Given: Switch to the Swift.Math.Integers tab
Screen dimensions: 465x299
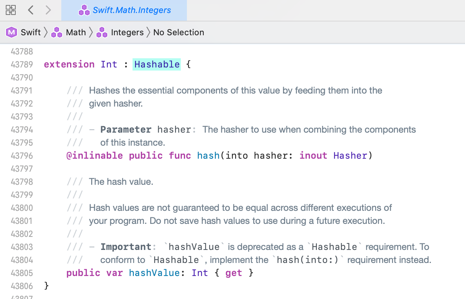Looking at the screenshot, I should coord(132,10).
